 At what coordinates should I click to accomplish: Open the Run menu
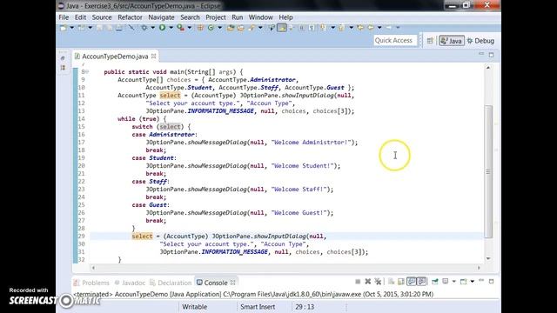[238, 17]
